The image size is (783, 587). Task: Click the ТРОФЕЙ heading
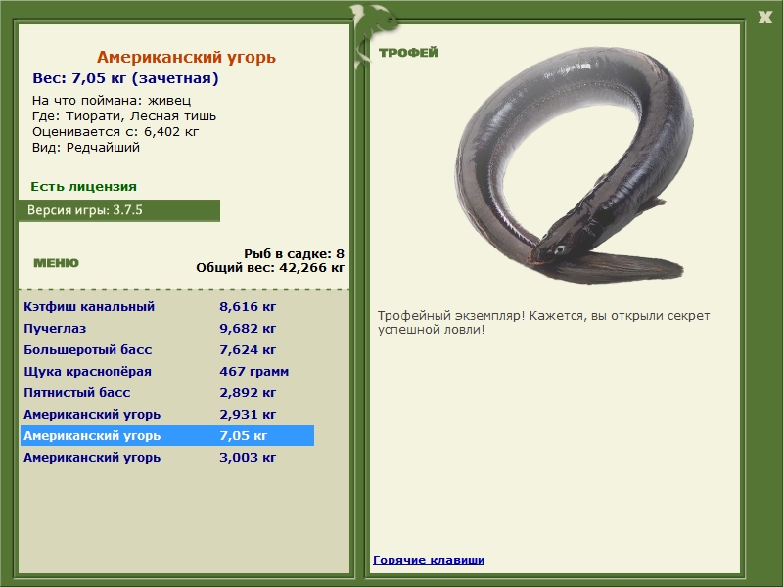pyautogui.click(x=408, y=53)
